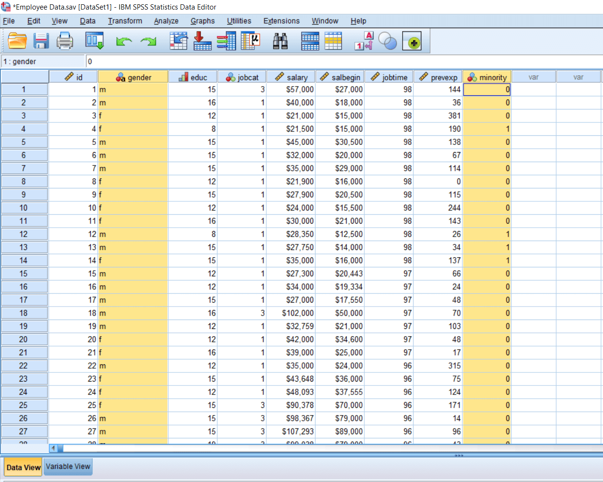Click the gender cell in row 1

pyautogui.click(x=133, y=89)
